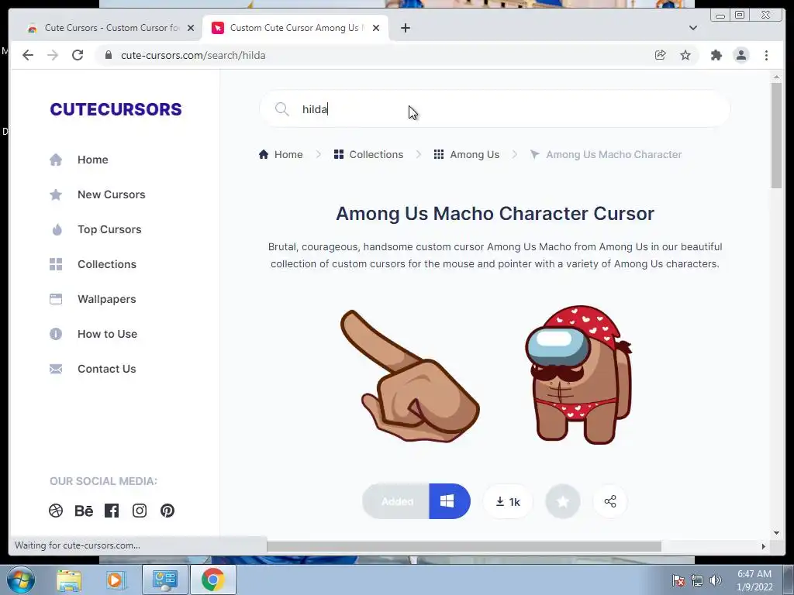This screenshot has width=794, height=595.
Task: Open the Windows Start button
Action: tap(20, 580)
